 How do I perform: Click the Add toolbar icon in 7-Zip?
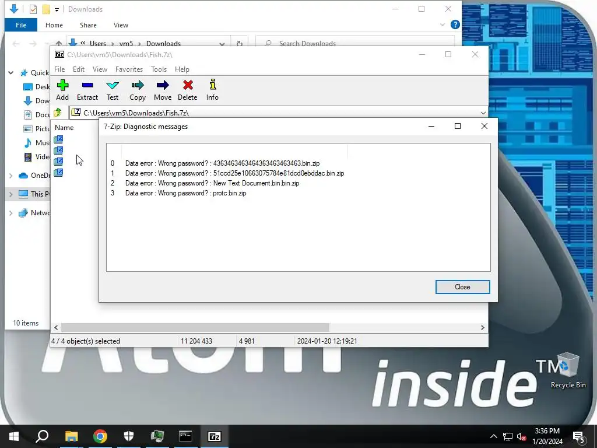click(x=62, y=90)
